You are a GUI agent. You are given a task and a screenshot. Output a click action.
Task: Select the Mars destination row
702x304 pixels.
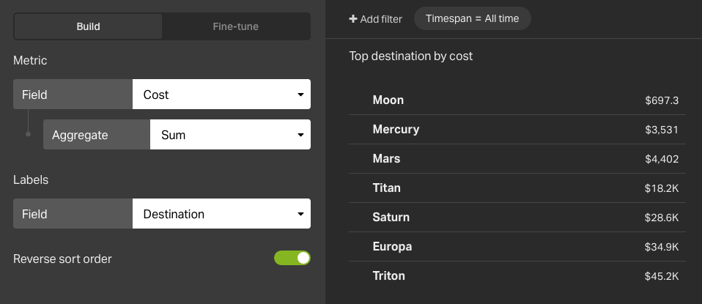click(517, 158)
